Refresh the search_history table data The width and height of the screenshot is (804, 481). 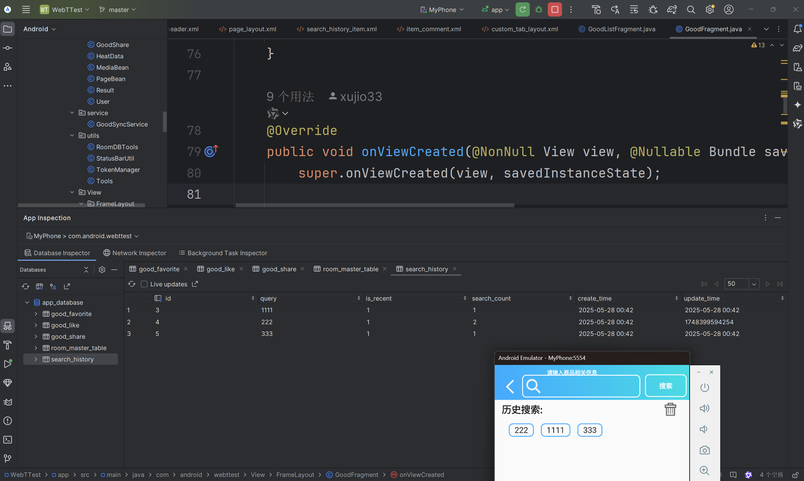click(131, 284)
